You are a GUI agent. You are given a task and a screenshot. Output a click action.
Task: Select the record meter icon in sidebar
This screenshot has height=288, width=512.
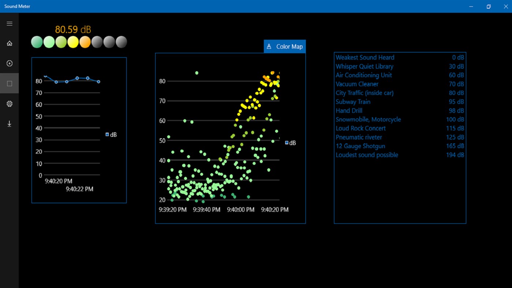coord(9,63)
